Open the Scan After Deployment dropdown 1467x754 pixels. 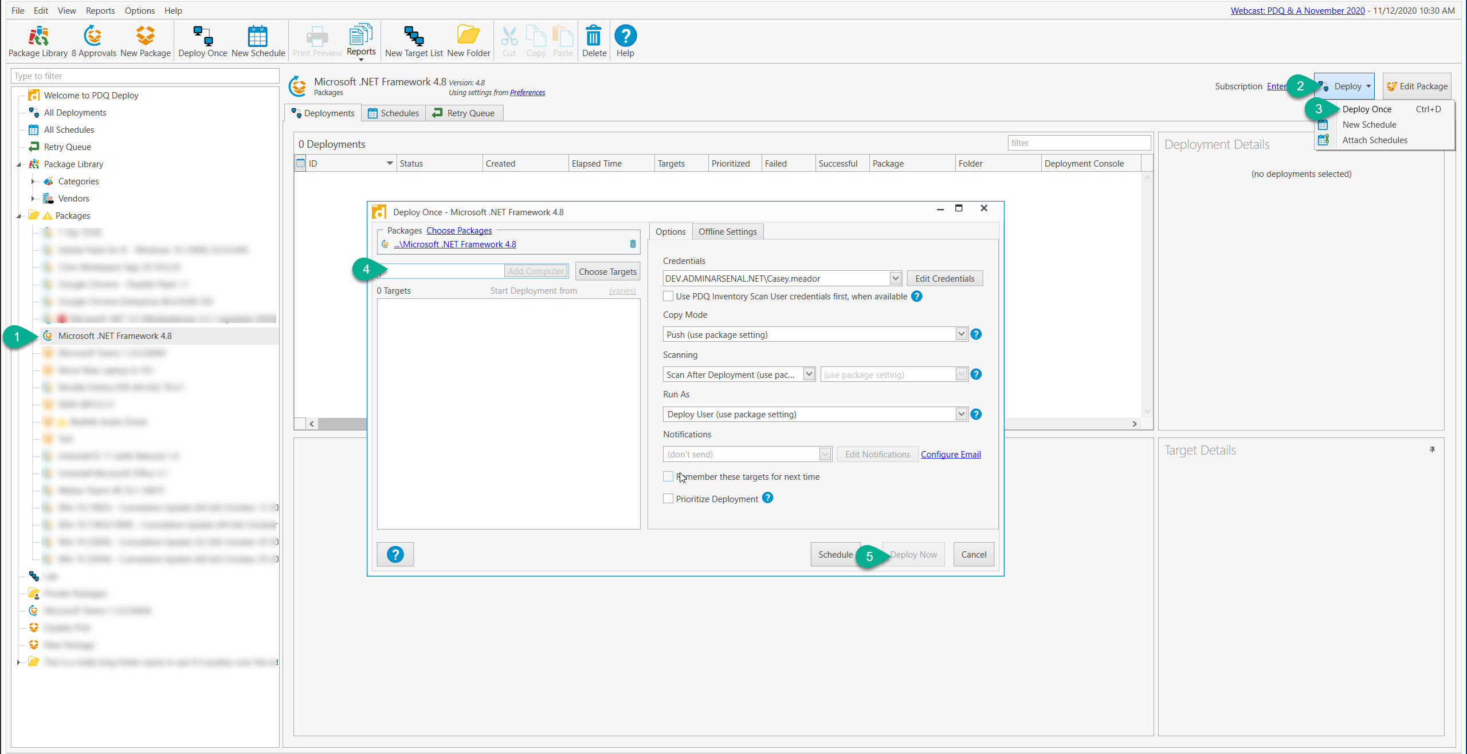point(809,374)
